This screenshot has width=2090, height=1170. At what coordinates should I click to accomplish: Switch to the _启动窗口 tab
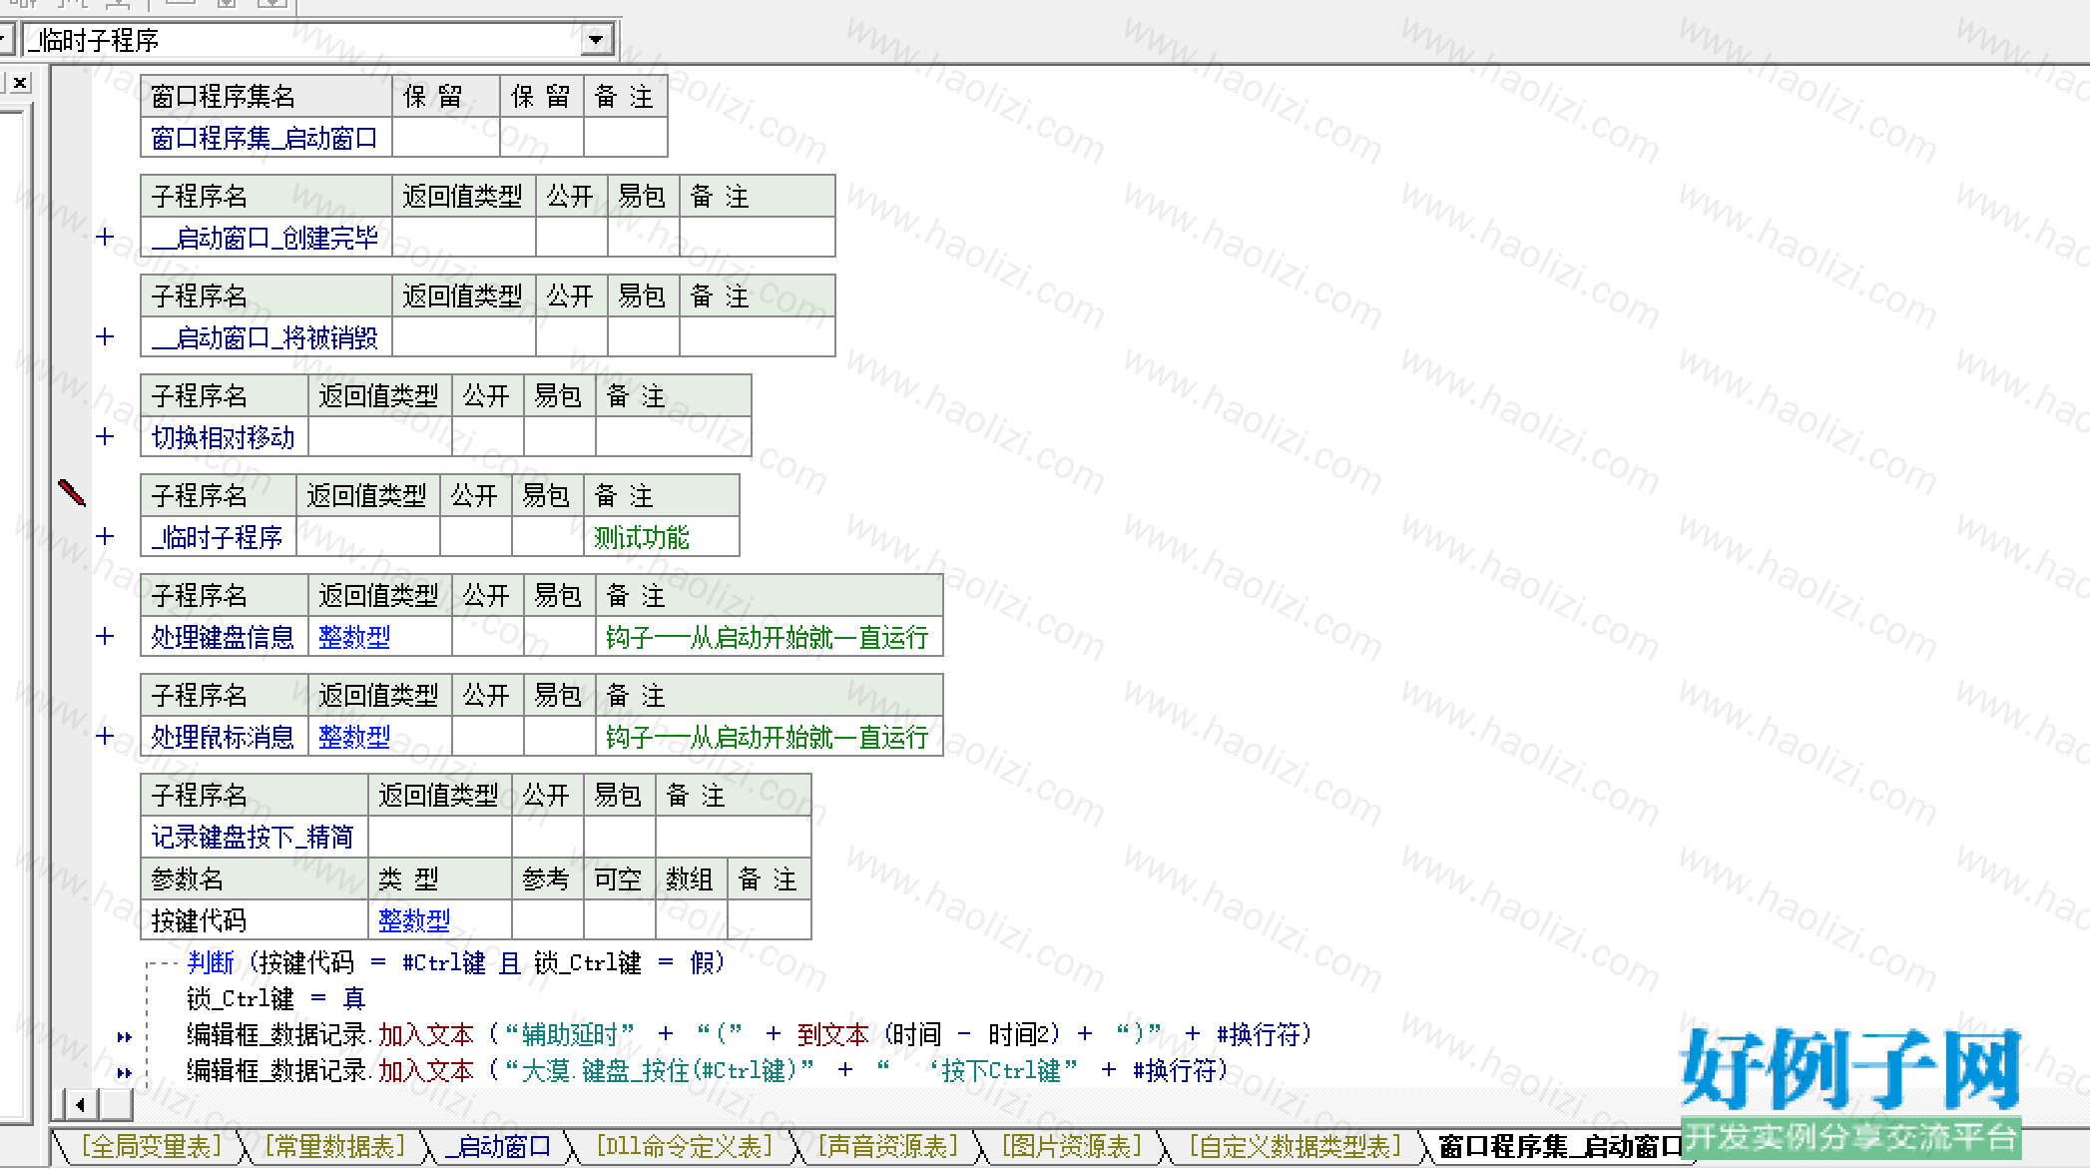click(x=499, y=1147)
